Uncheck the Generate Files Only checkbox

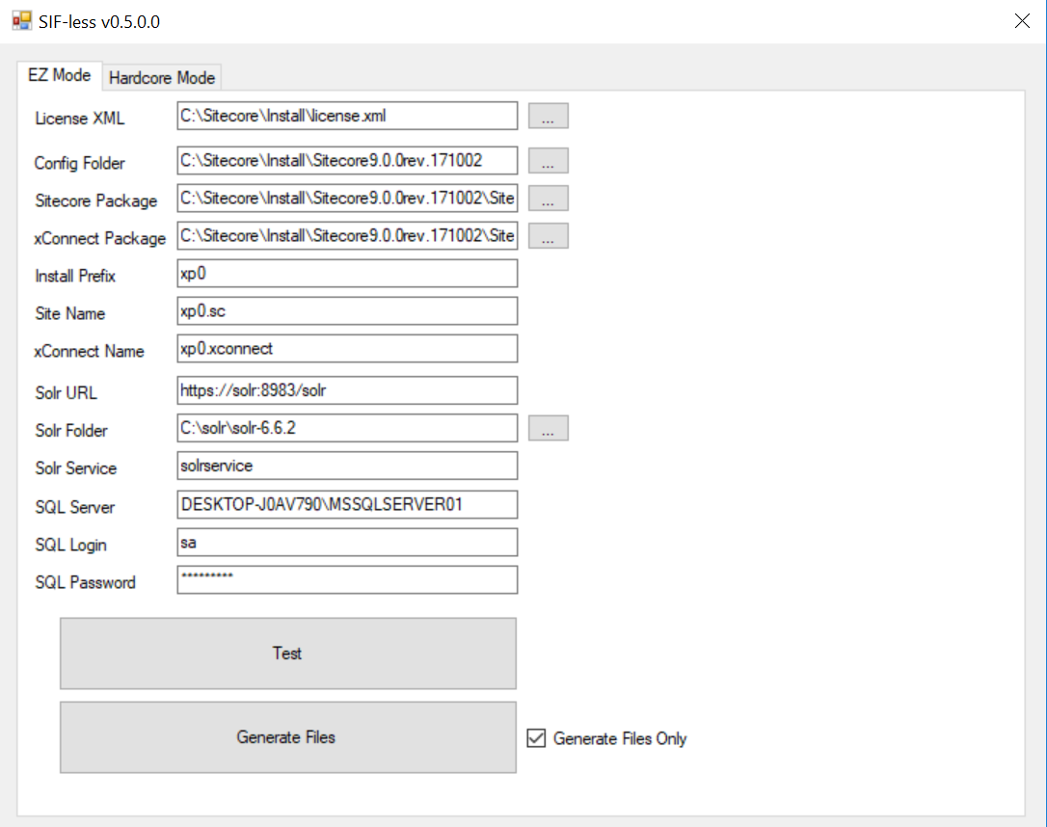537,738
